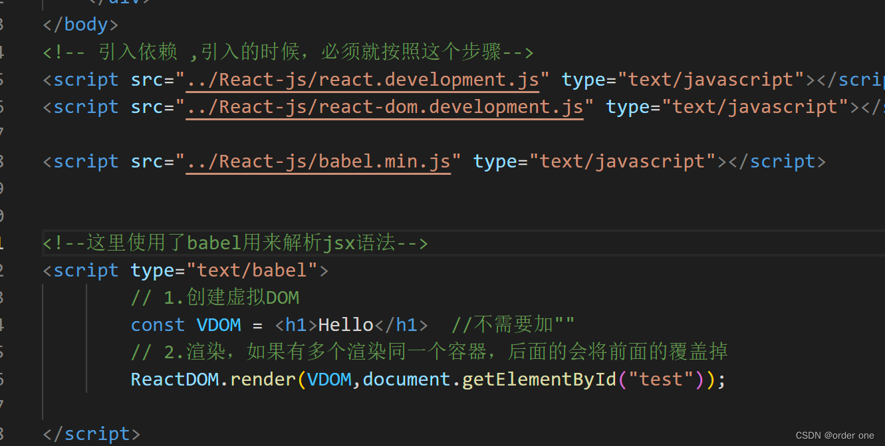Click the closing </script> tag at bottom

91,433
